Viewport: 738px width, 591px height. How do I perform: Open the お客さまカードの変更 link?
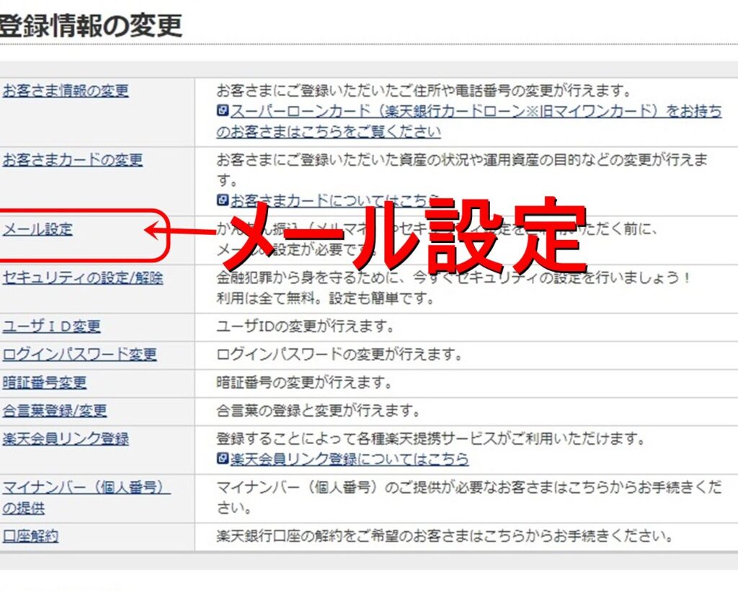pyautogui.click(x=72, y=160)
